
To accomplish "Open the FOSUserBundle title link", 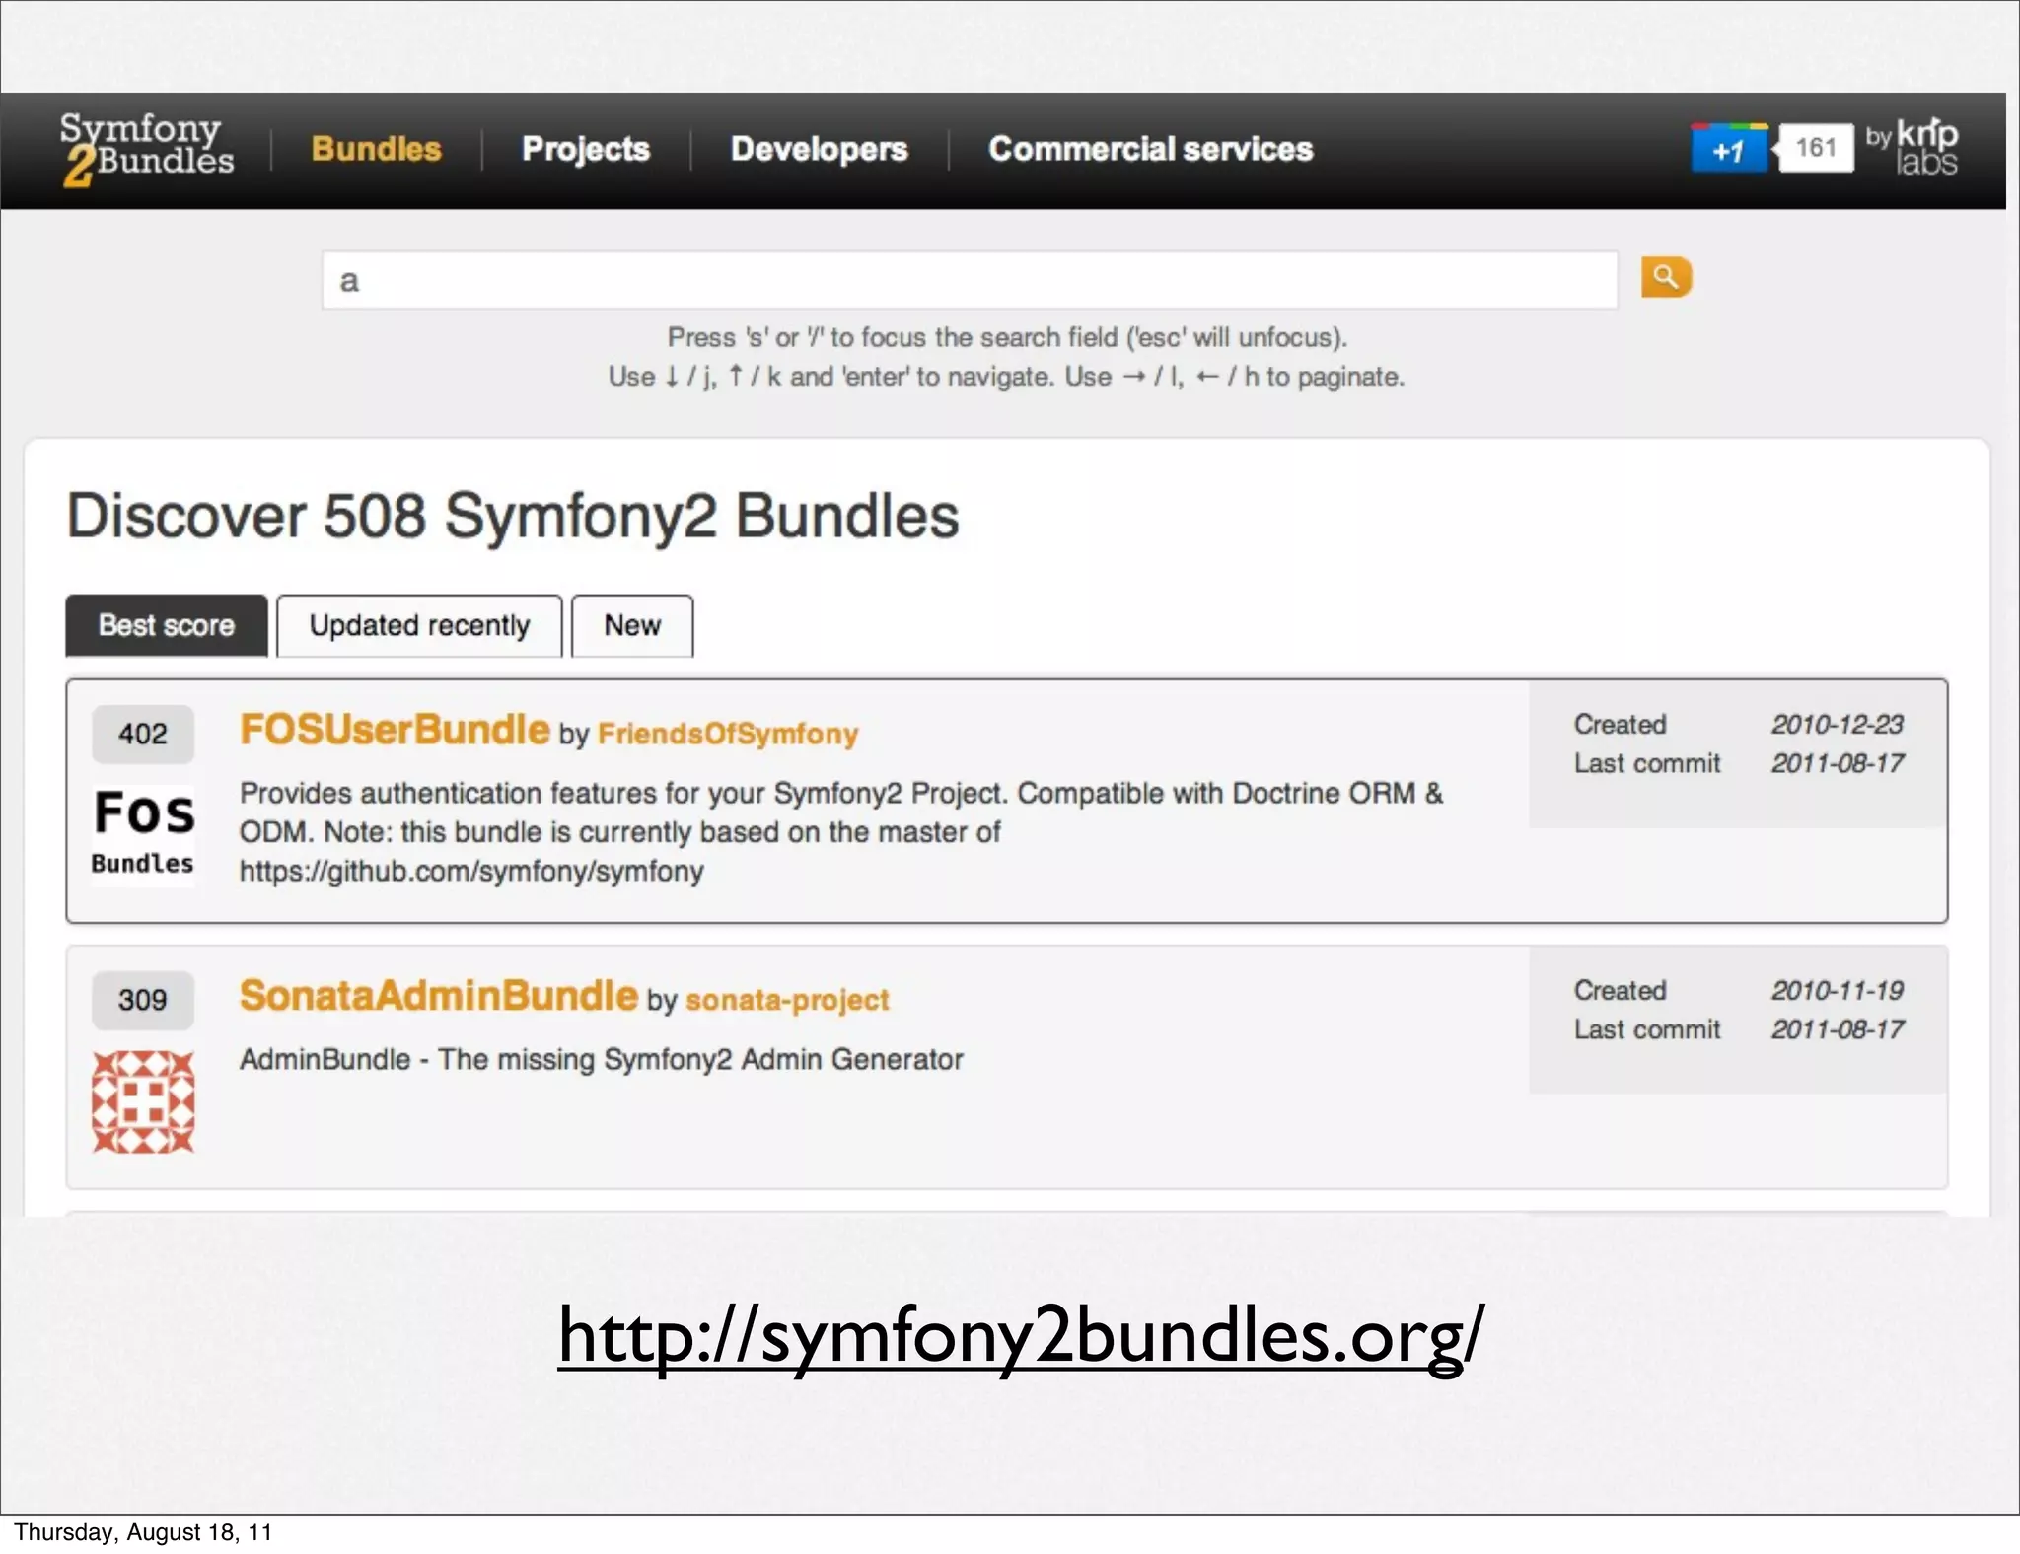I will click(395, 730).
